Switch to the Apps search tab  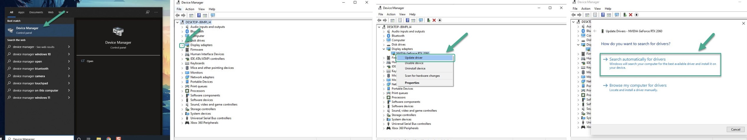[x=21, y=12]
